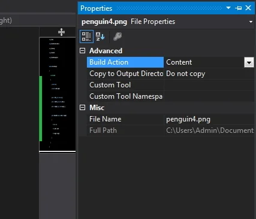Select the Build Action property row
The height and width of the screenshot is (219, 256).
coord(125,62)
